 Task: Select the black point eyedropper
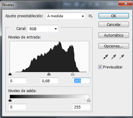point(106,57)
